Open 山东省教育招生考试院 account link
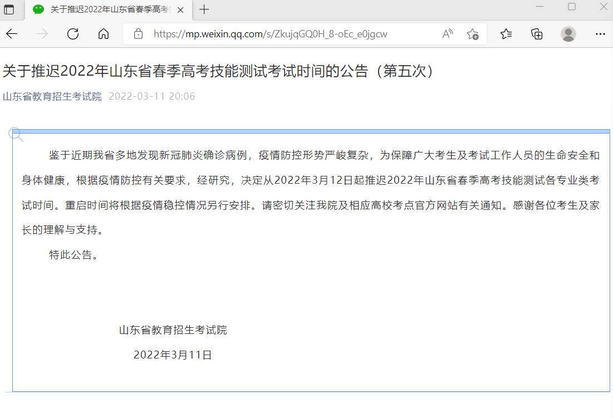 click(52, 96)
